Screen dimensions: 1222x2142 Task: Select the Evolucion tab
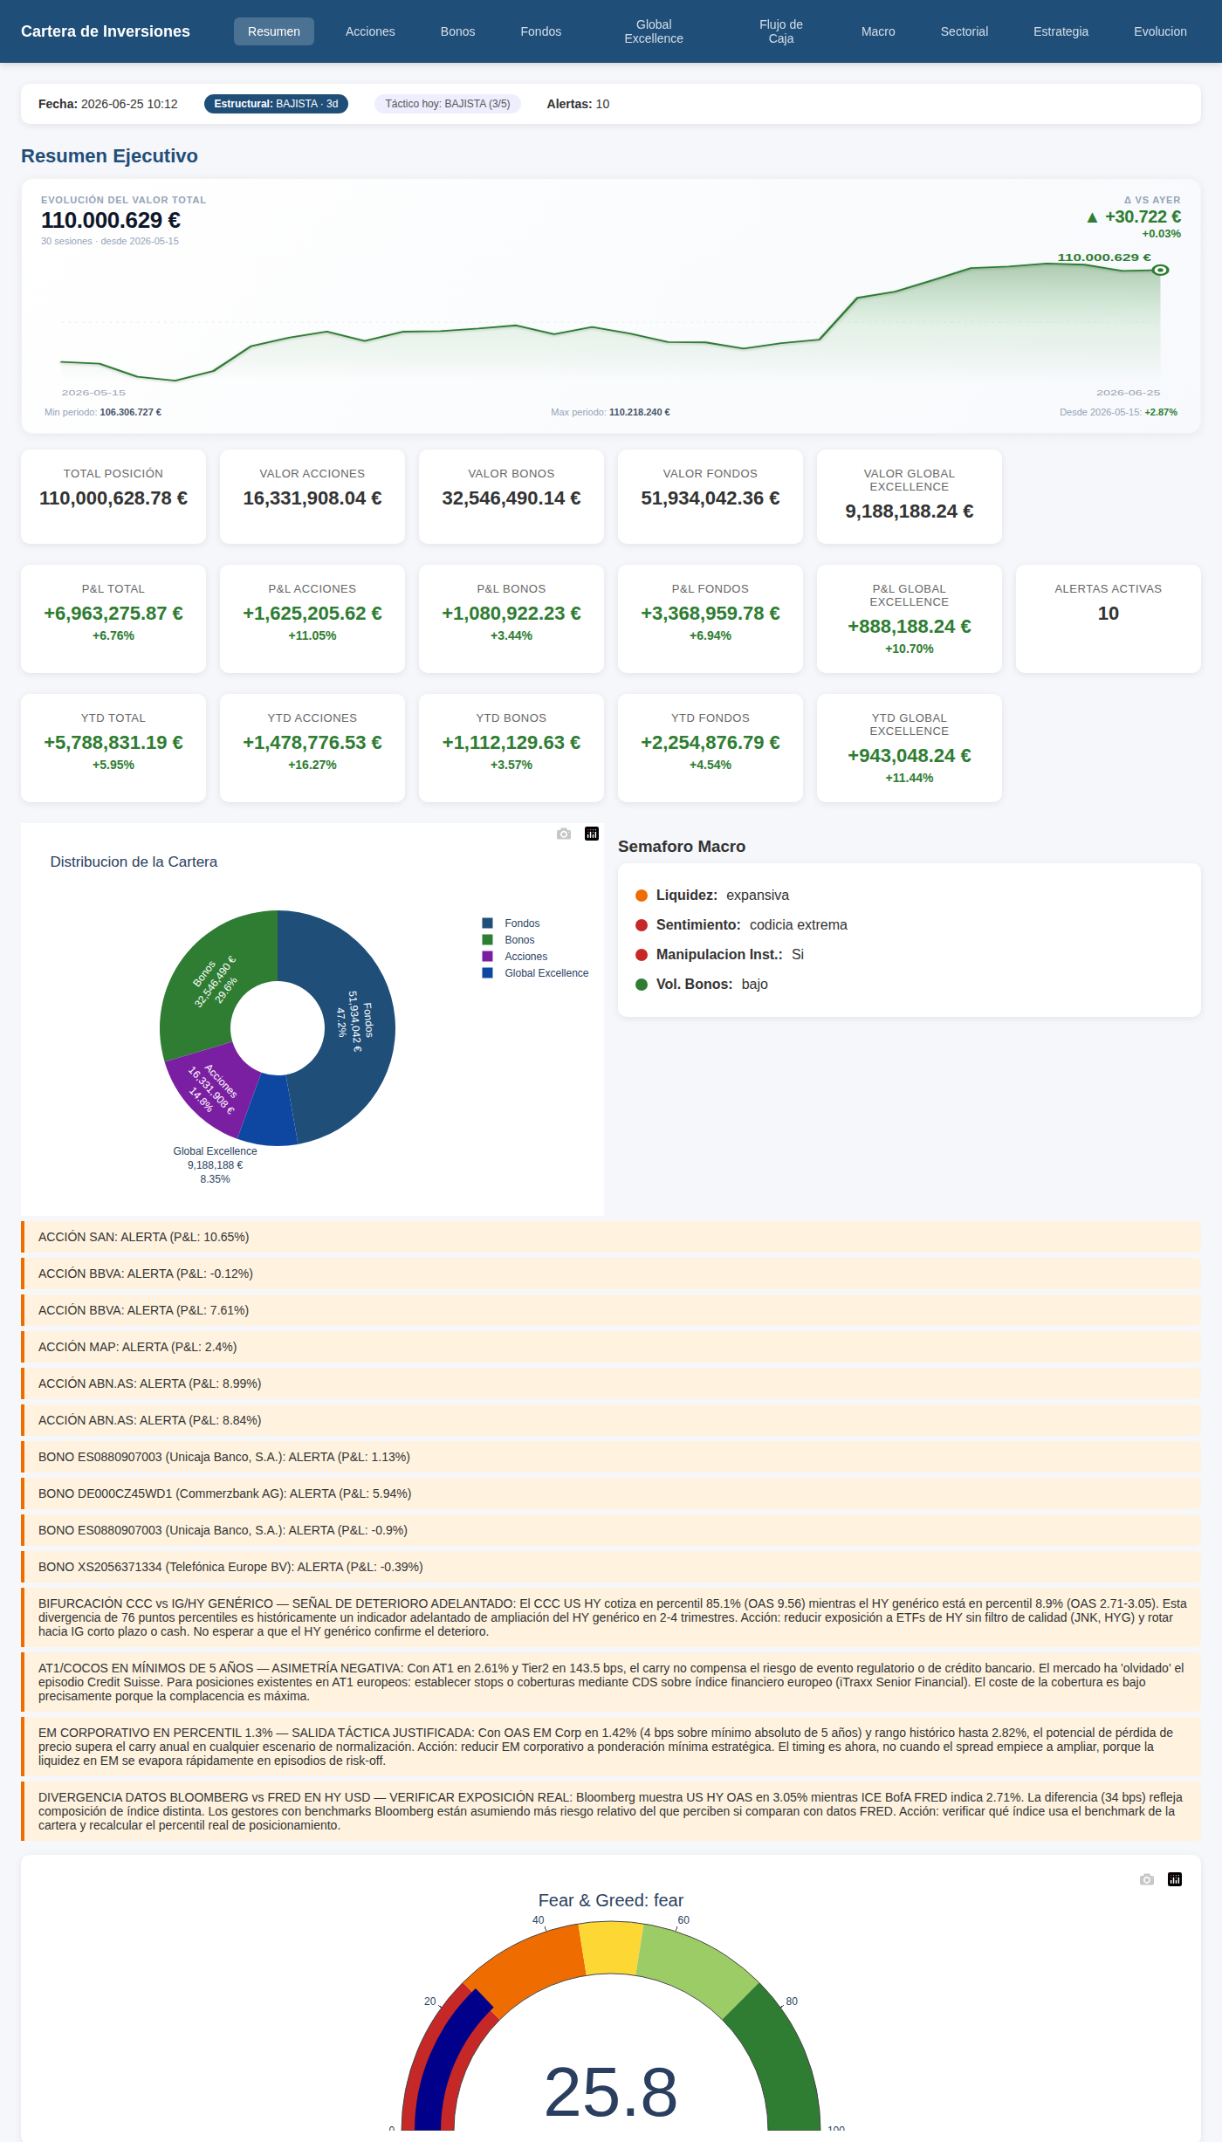click(x=1160, y=31)
